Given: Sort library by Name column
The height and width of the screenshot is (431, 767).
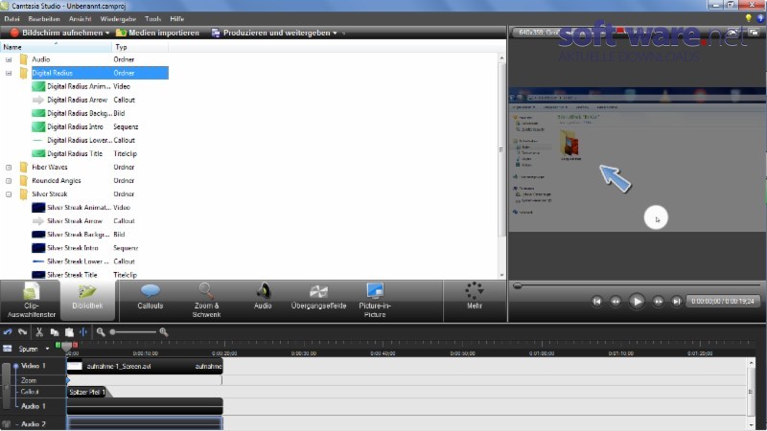Looking at the screenshot, I should (x=57, y=47).
